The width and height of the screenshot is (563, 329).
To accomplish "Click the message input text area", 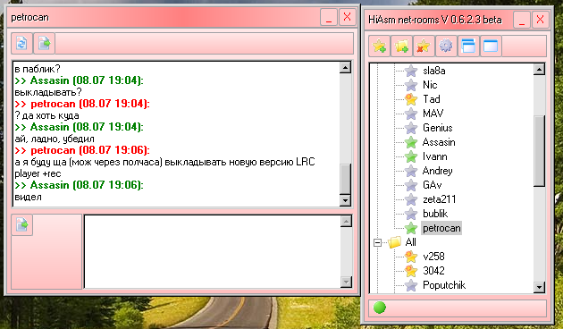I will pyautogui.click(x=212, y=251).
